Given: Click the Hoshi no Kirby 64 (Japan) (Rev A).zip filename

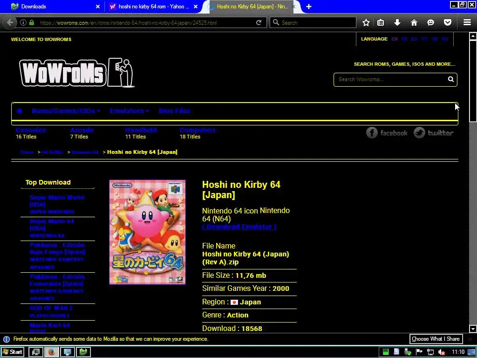Looking at the screenshot, I should [x=245, y=258].
